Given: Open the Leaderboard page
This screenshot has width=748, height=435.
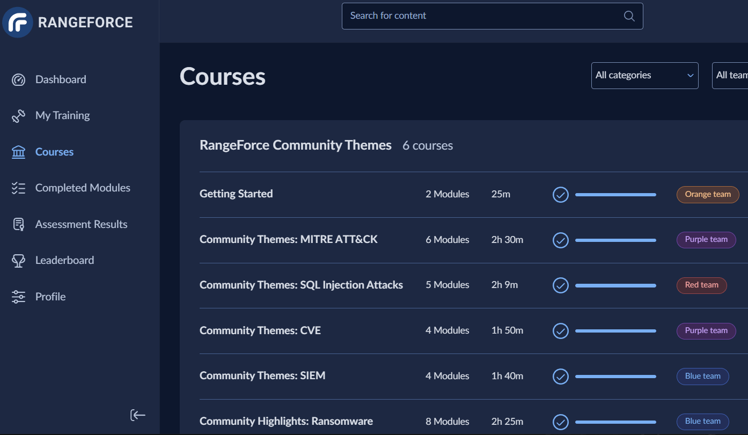Looking at the screenshot, I should point(64,261).
